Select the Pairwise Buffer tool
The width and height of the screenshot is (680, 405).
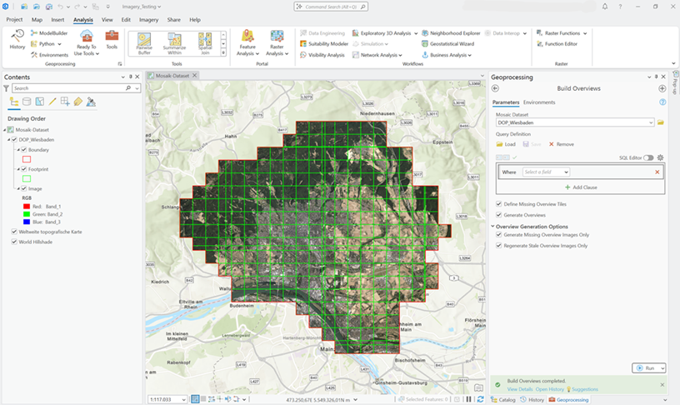144,43
